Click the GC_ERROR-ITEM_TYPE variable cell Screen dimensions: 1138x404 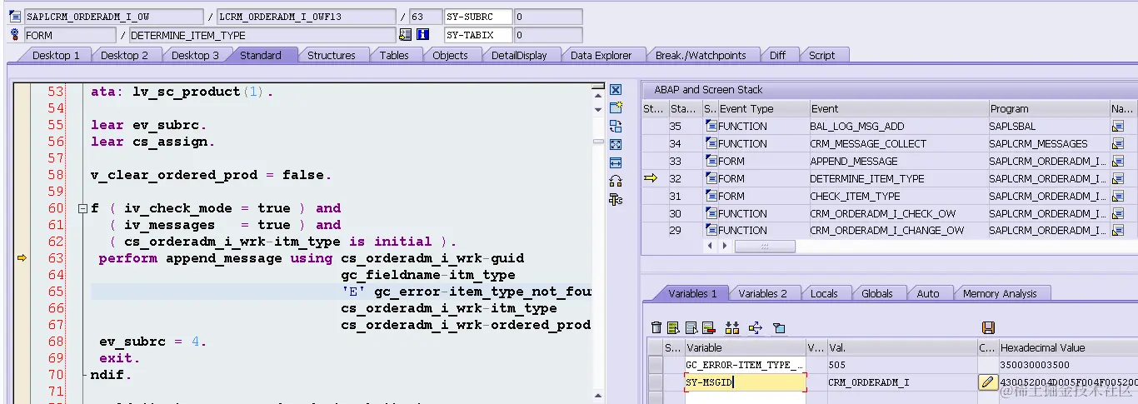tap(746, 365)
